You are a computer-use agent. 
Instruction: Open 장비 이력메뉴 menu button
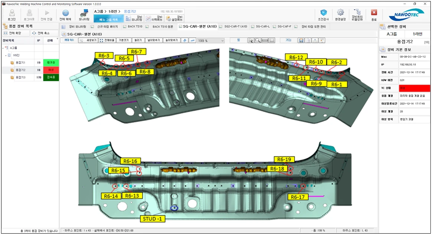[x=154, y=18]
